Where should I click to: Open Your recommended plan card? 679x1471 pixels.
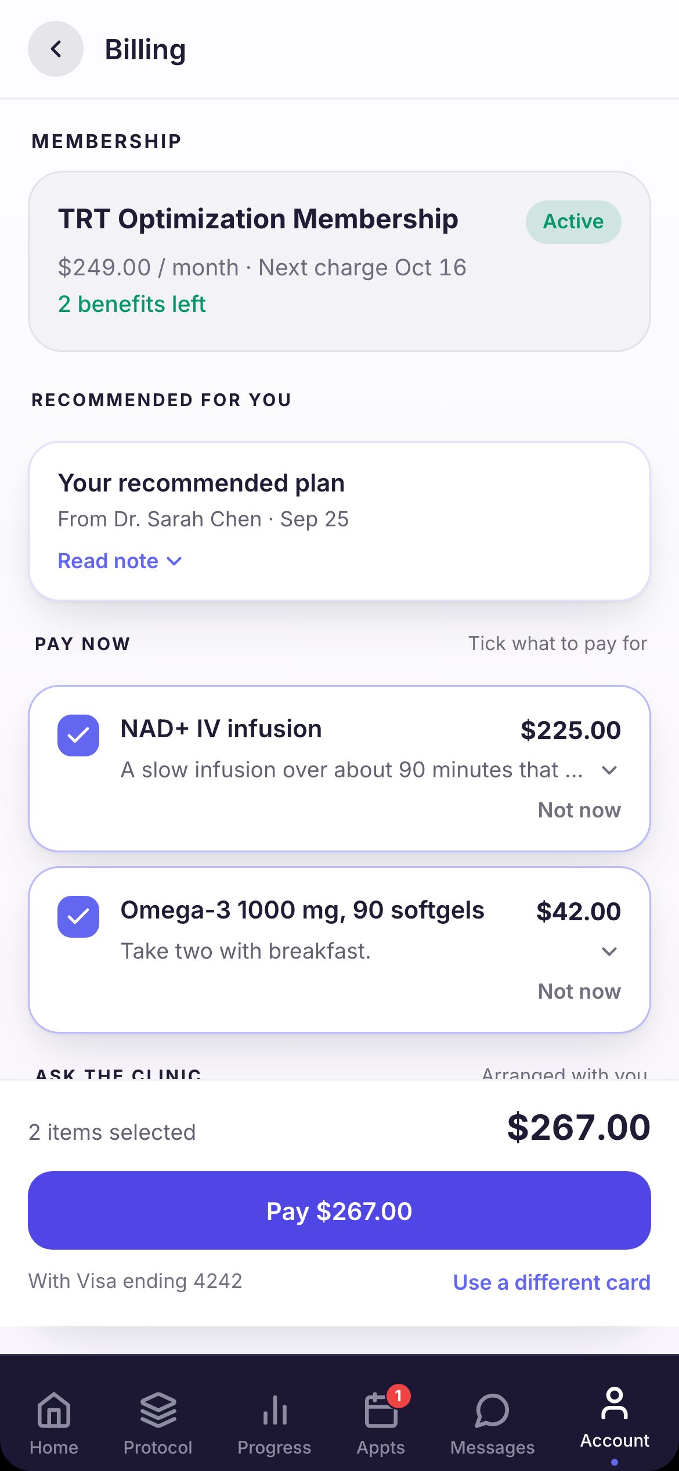[339, 521]
